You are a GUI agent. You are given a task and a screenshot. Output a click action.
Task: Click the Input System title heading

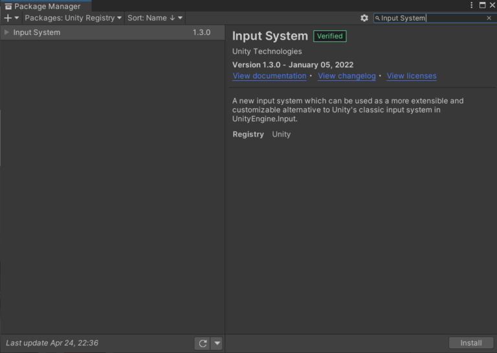pyautogui.click(x=270, y=36)
